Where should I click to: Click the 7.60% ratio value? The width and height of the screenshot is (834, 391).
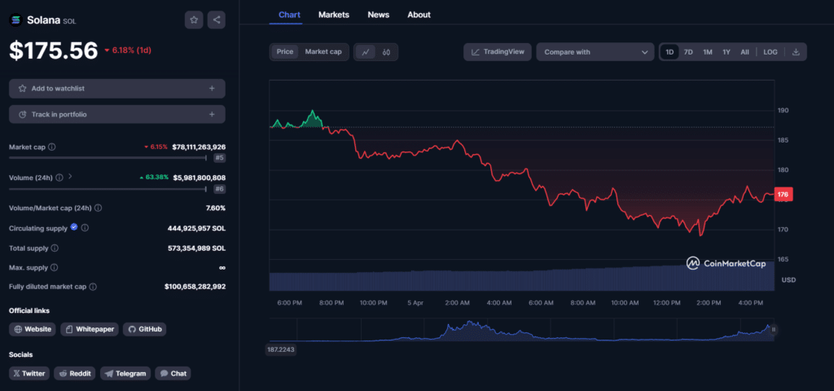click(x=215, y=208)
